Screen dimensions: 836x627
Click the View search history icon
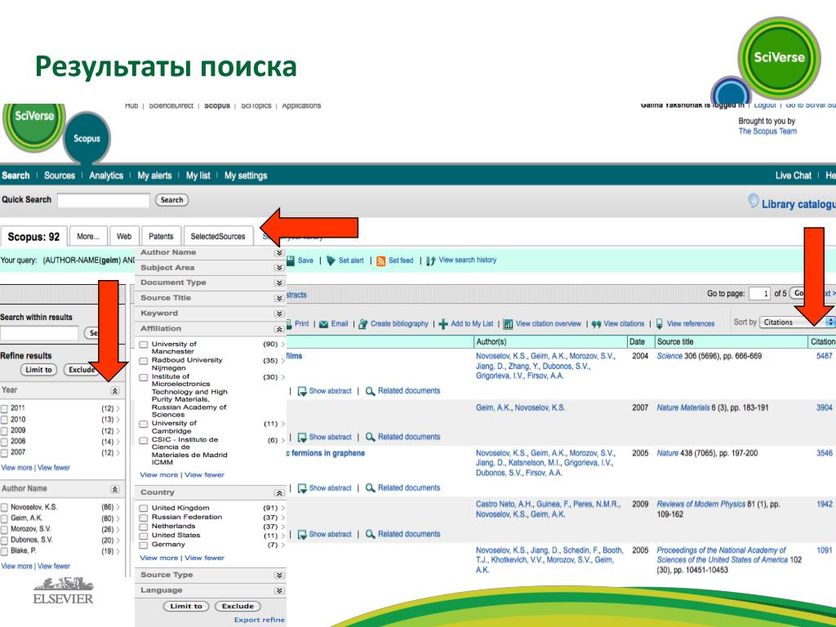[x=431, y=260]
